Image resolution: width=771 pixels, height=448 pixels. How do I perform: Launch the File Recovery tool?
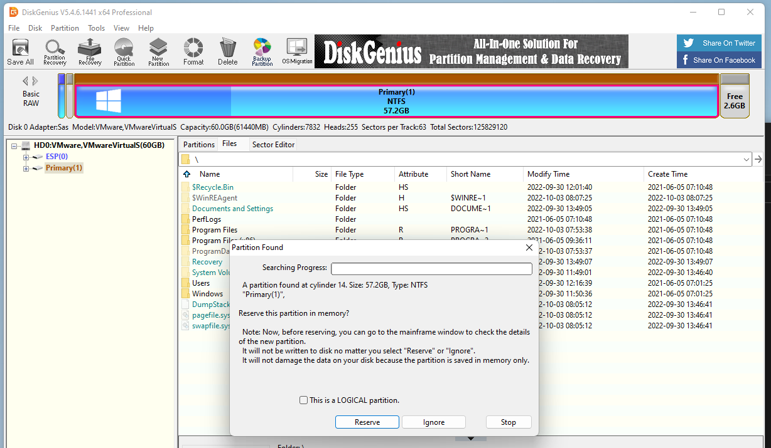coord(90,52)
